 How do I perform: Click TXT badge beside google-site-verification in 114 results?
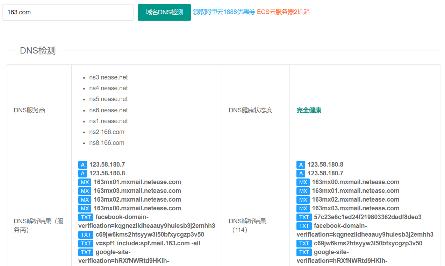(304, 252)
